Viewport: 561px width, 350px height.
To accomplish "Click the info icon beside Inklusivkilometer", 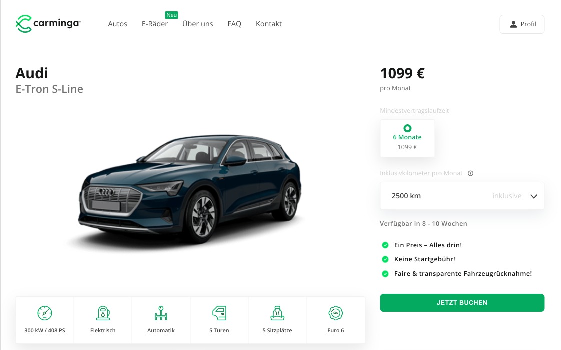I will [471, 173].
